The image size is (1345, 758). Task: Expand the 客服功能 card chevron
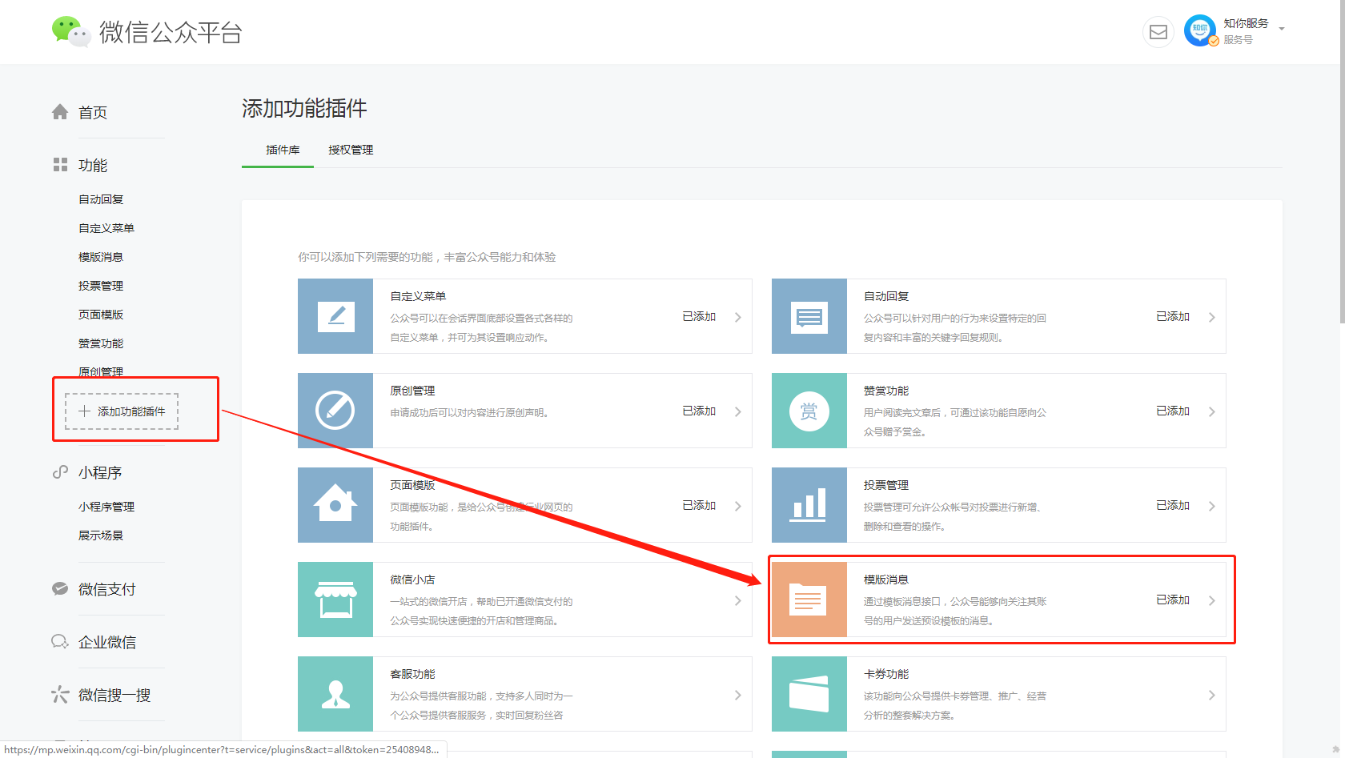pyautogui.click(x=737, y=695)
